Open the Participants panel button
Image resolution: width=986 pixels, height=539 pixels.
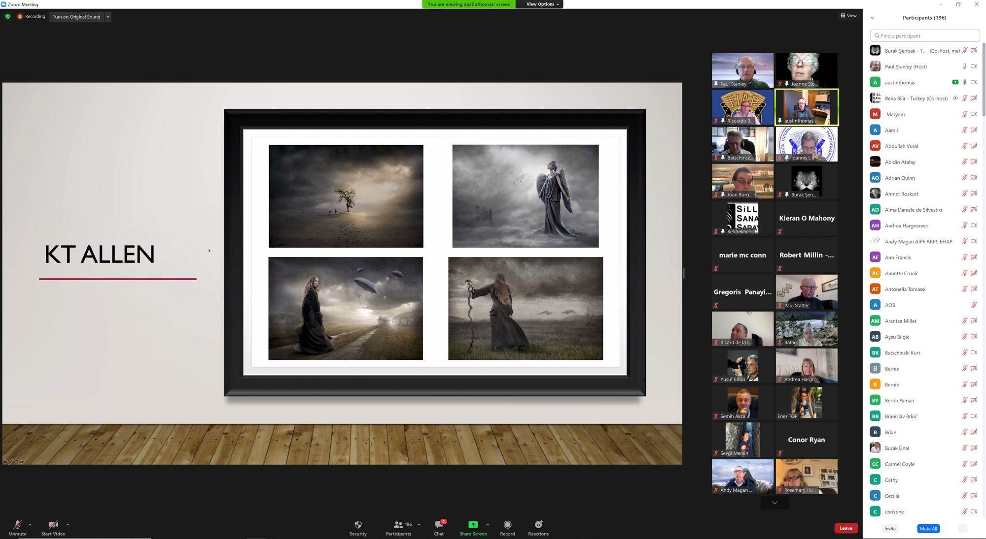(x=398, y=528)
